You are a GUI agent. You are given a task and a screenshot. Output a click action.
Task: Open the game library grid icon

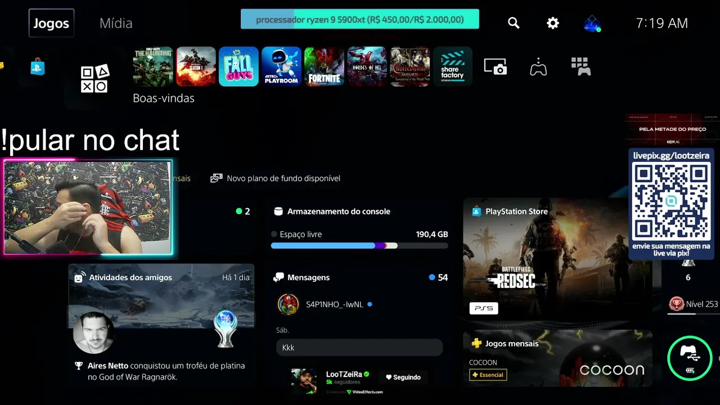[x=581, y=66]
